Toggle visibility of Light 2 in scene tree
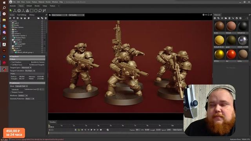 click(x=42, y=23)
